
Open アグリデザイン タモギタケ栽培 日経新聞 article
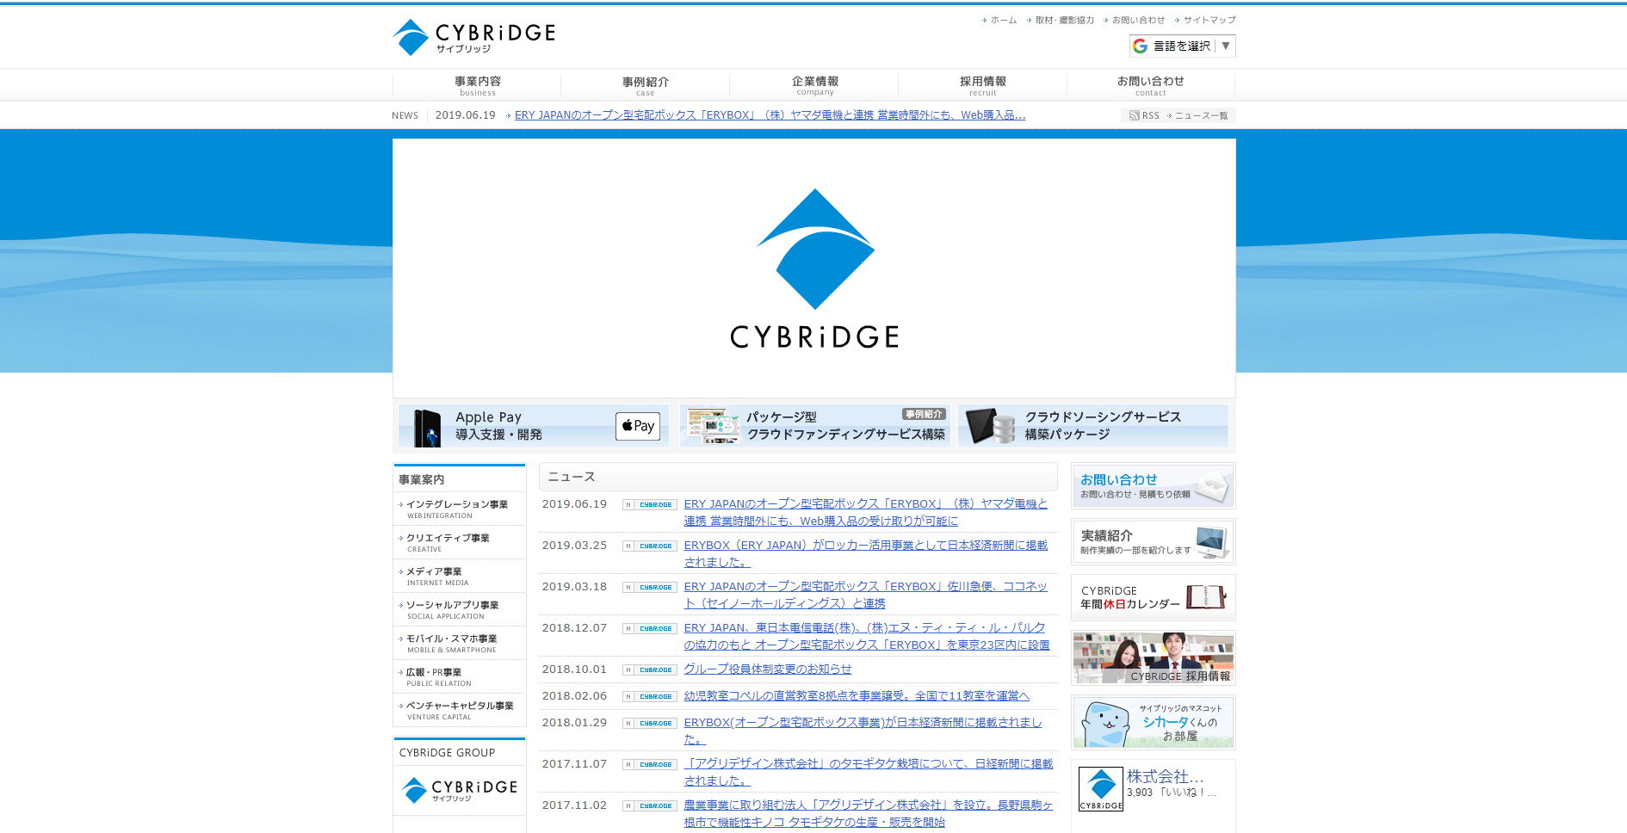tap(868, 772)
